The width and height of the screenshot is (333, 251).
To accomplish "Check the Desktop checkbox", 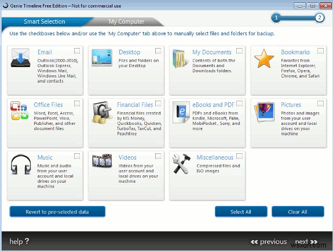I will pos(158,51).
